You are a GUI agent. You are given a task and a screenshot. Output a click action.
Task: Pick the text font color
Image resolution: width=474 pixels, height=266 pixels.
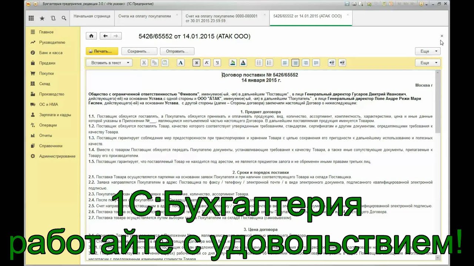(x=243, y=63)
